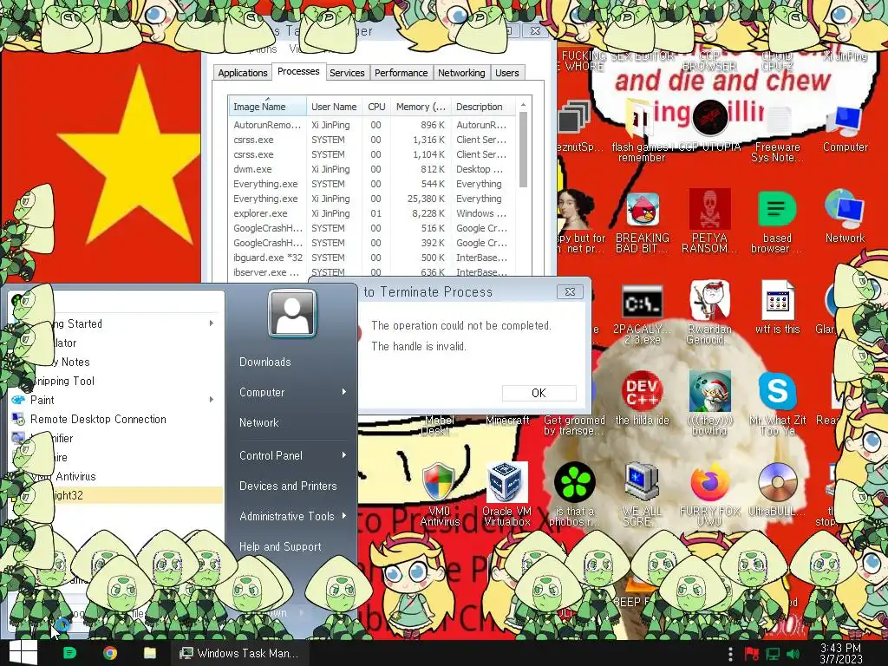The height and width of the screenshot is (666, 888).
Task: Open the green browser icon on taskbar
Action: click(x=69, y=653)
